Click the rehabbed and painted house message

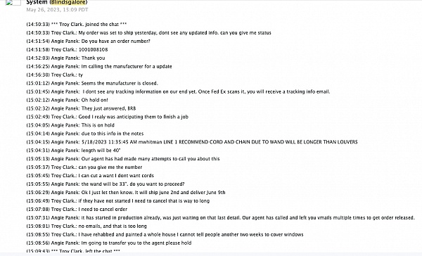[x=165, y=234]
